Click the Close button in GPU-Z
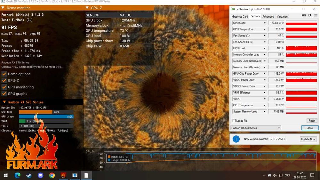 pos(309,128)
